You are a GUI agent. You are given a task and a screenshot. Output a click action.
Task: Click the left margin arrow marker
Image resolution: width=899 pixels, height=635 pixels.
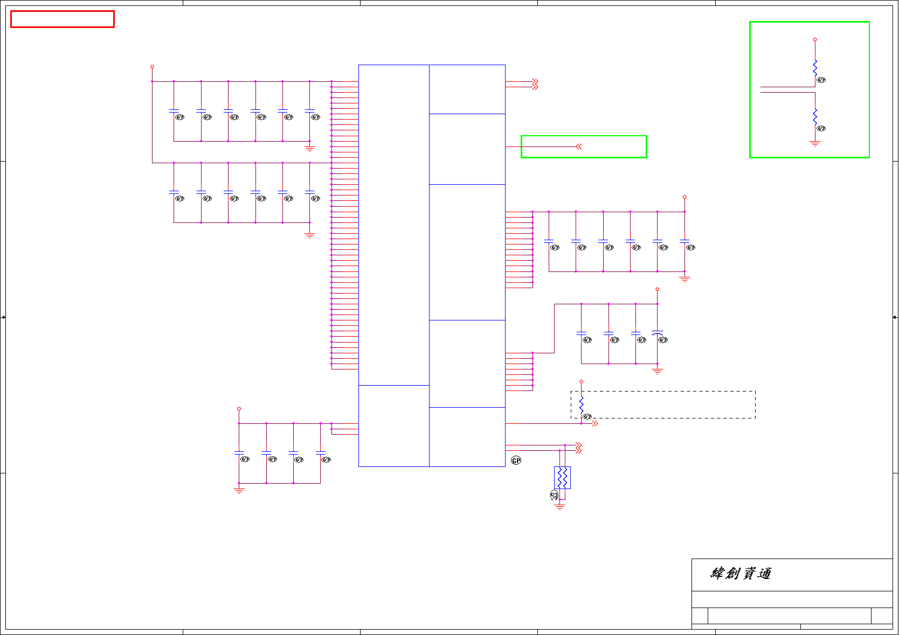3,317
